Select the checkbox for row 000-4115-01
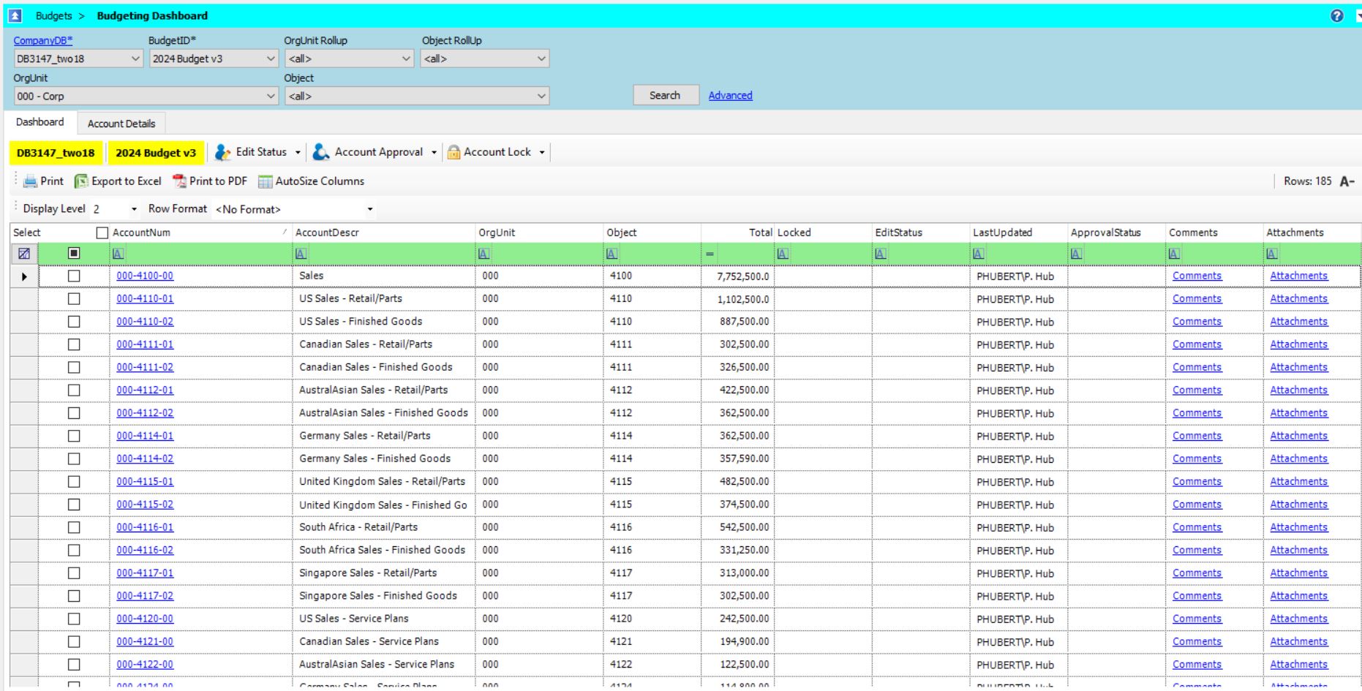 coord(74,482)
